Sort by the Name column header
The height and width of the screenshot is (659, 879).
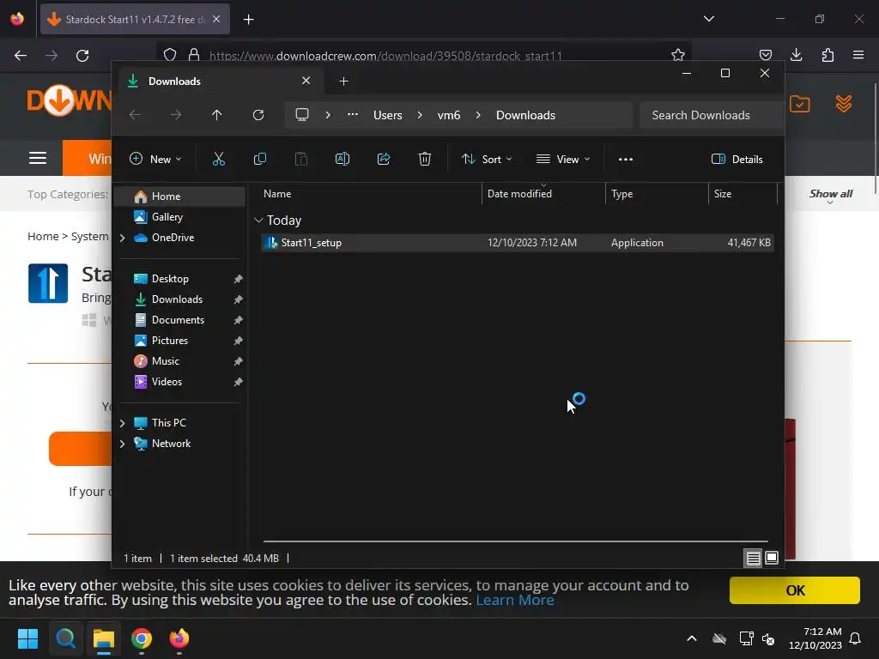pos(369,194)
